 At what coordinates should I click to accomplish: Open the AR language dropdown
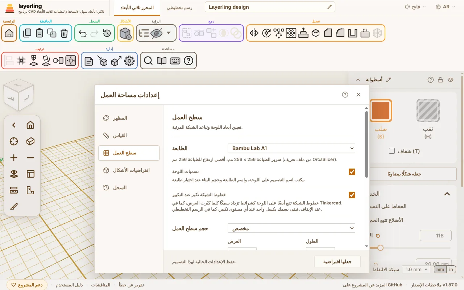coord(446,7)
